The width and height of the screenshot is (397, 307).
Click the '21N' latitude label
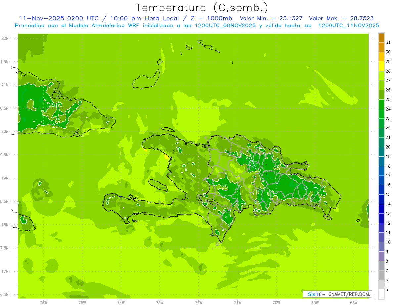tap(5, 85)
